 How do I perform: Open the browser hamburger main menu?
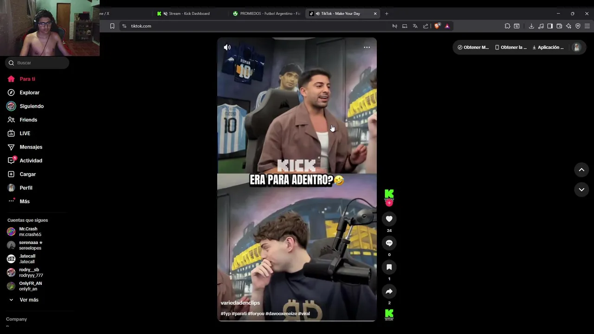[587, 26]
